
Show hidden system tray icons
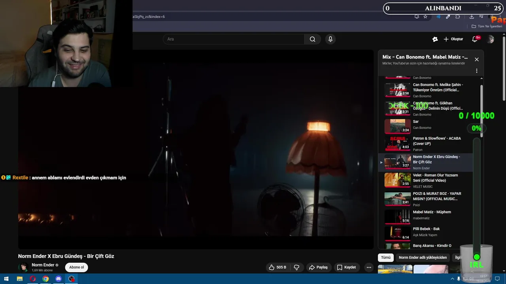[x=452, y=279]
